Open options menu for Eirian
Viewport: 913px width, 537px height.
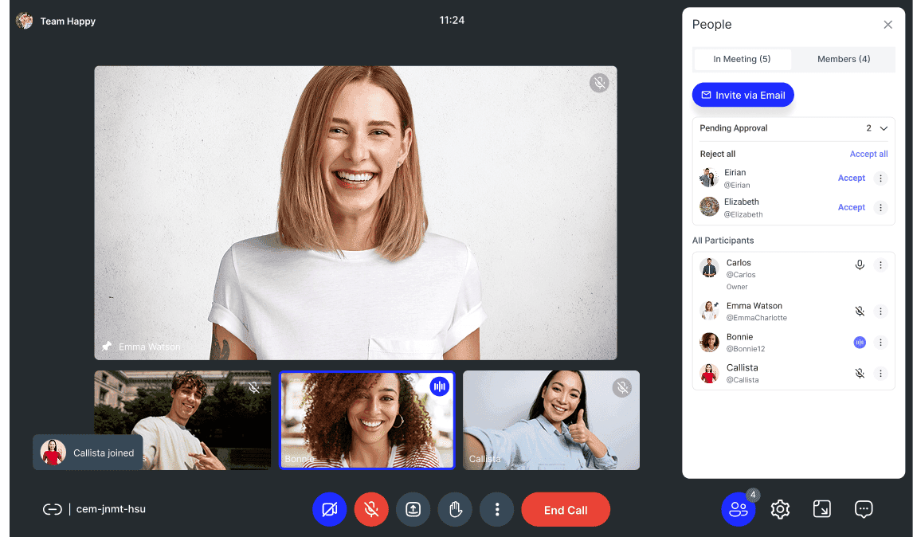(x=881, y=178)
